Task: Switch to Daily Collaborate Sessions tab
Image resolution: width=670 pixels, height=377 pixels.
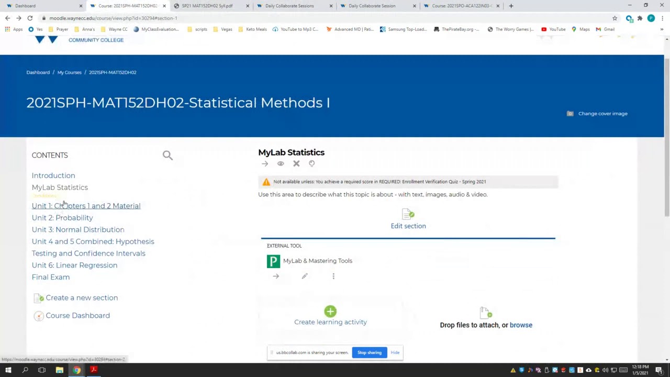Action: (x=294, y=6)
